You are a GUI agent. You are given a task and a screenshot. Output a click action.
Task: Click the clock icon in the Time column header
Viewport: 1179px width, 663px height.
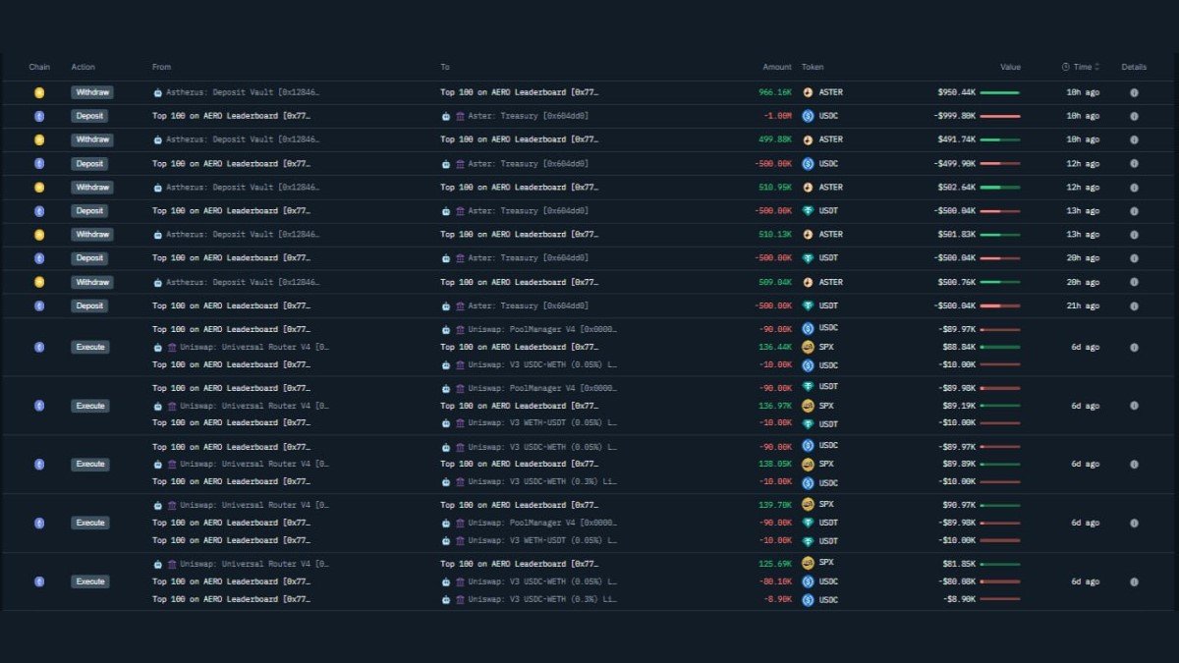pos(1067,67)
